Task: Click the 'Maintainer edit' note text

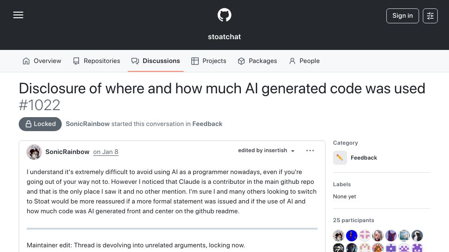Action: click(136, 245)
